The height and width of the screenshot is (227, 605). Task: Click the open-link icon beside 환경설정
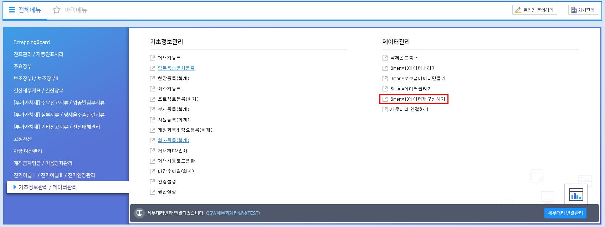(x=153, y=181)
